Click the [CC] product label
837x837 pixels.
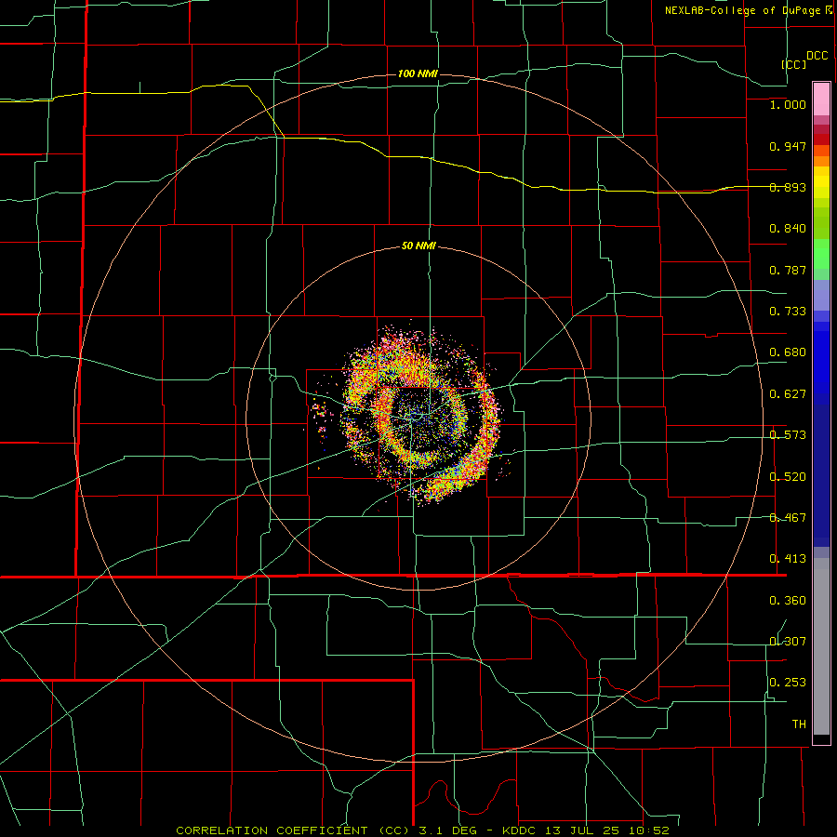[794, 64]
